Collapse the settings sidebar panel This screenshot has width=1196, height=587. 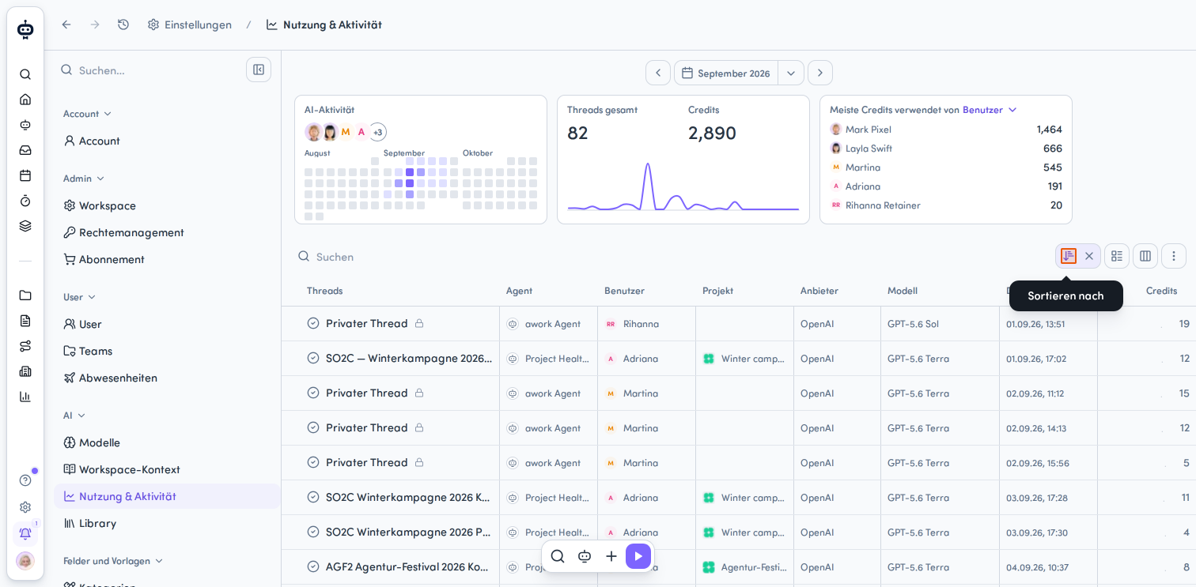(259, 70)
